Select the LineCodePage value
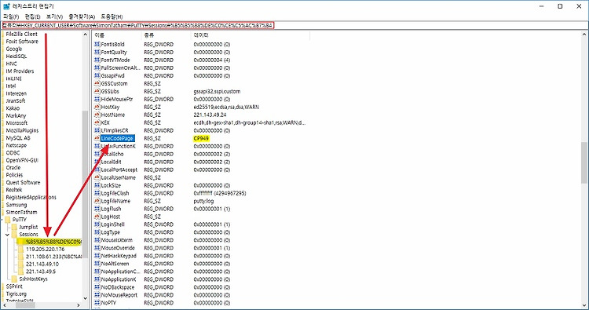Viewport: 589px width, 310px height. click(x=117, y=138)
